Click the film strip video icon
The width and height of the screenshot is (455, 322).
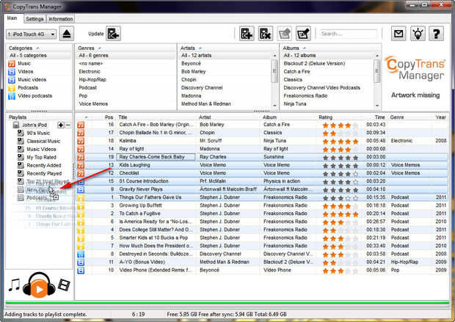coord(64,285)
